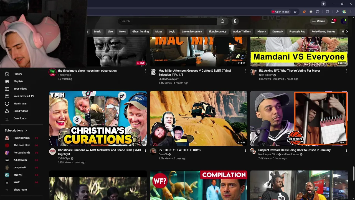
Task: Select the Logic chip
Action: point(172,32)
